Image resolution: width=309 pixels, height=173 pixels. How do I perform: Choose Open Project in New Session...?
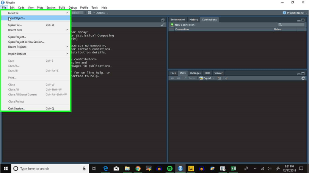[36, 42]
